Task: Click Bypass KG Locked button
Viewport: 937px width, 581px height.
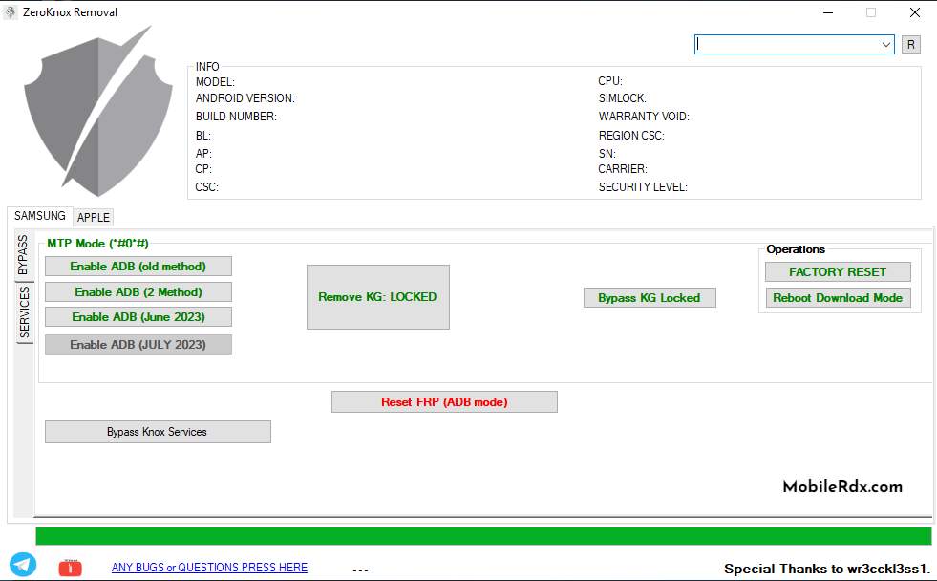Action: 650,298
